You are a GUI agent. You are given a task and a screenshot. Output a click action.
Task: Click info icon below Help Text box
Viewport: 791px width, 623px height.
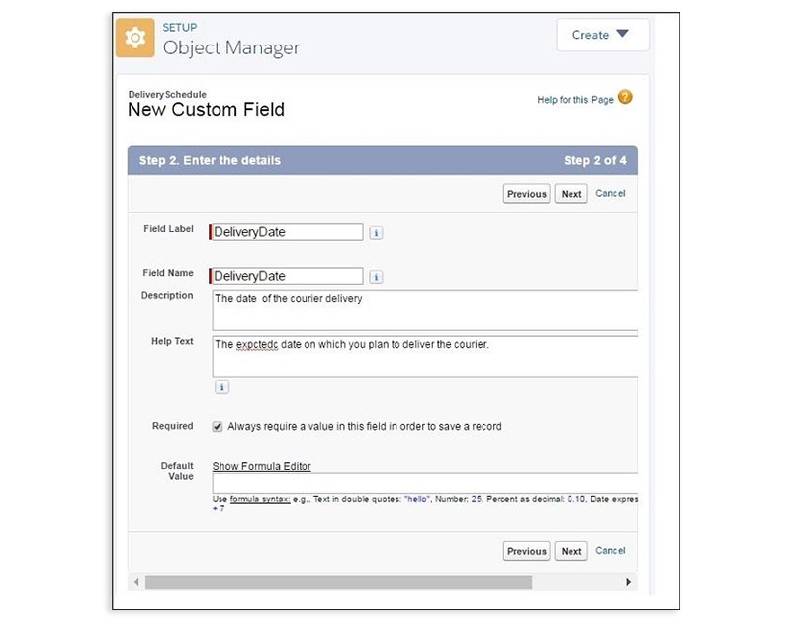(221, 387)
